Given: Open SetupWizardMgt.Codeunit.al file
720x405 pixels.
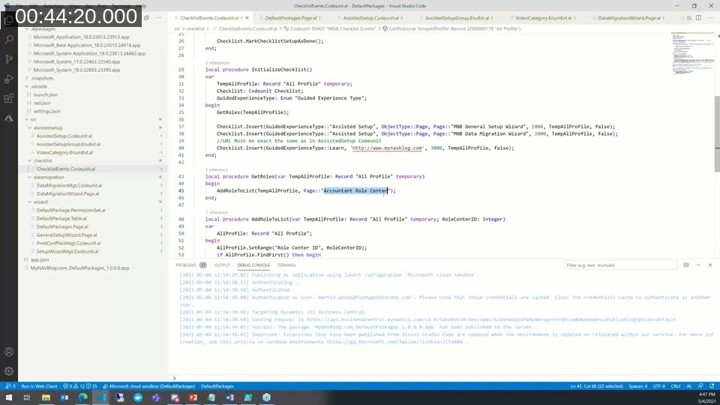Looking at the screenshot, I should coord(67,252).
